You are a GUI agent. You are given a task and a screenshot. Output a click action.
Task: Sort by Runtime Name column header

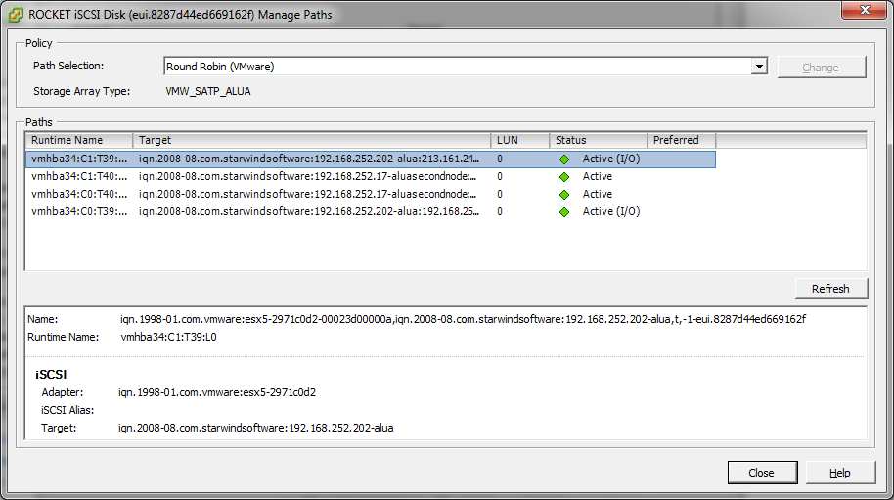point(78,140)
